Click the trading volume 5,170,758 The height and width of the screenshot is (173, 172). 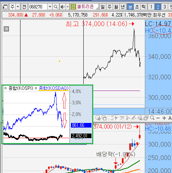78,15
